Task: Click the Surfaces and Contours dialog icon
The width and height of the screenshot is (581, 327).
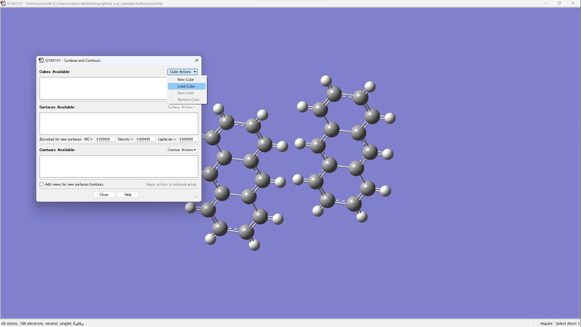Action: (41, 60)
